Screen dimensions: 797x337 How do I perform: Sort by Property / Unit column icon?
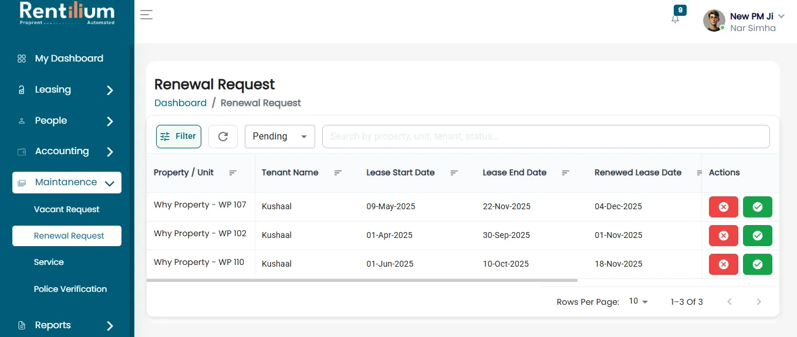pos(233,173)
